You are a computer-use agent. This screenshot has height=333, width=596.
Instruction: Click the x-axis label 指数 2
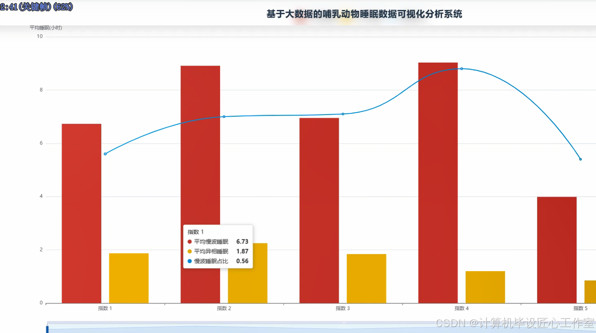tap(224, 308)
